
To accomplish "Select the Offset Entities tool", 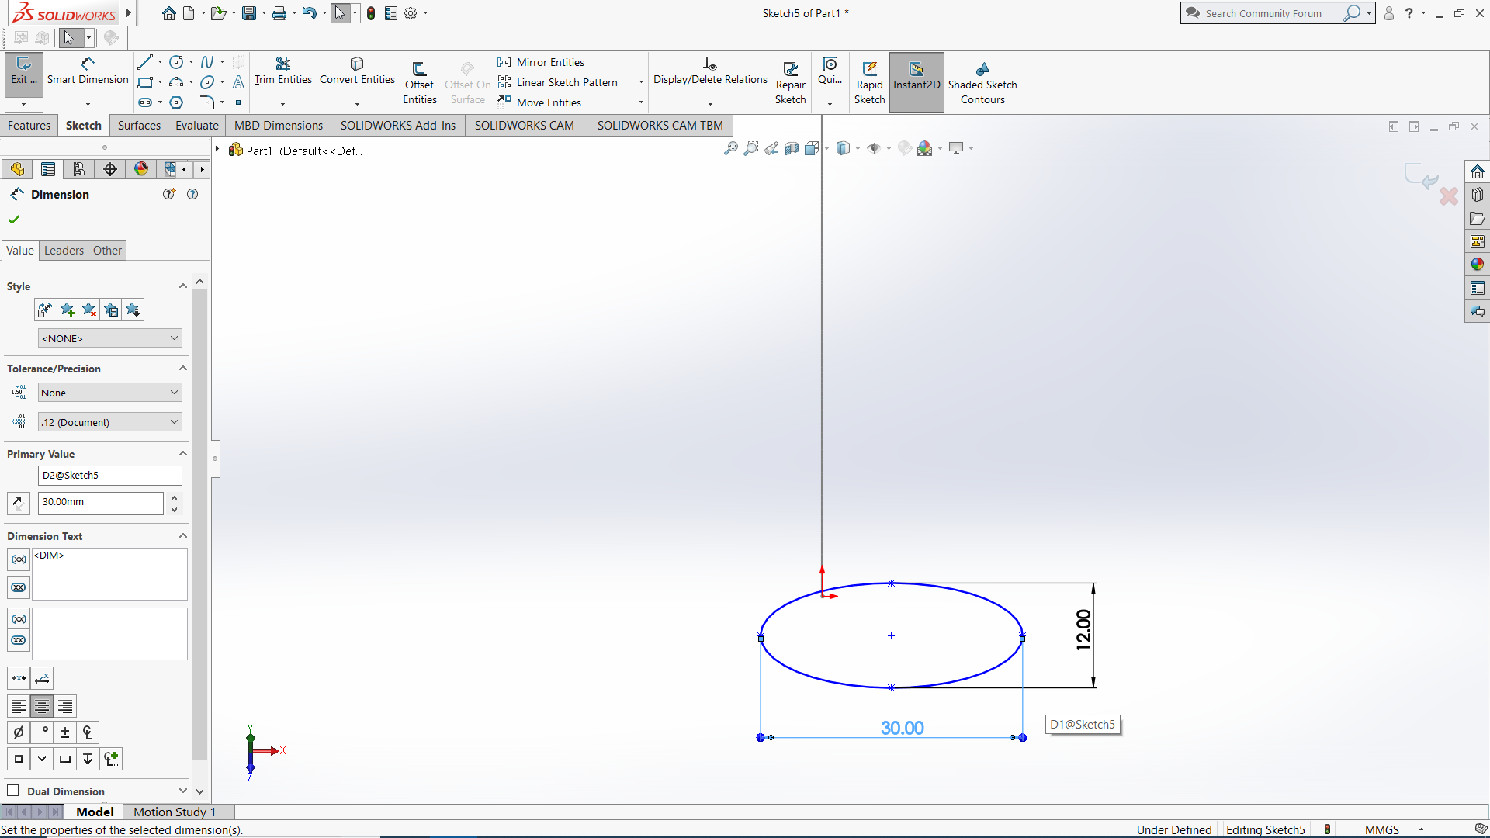I will click(419, 80).
